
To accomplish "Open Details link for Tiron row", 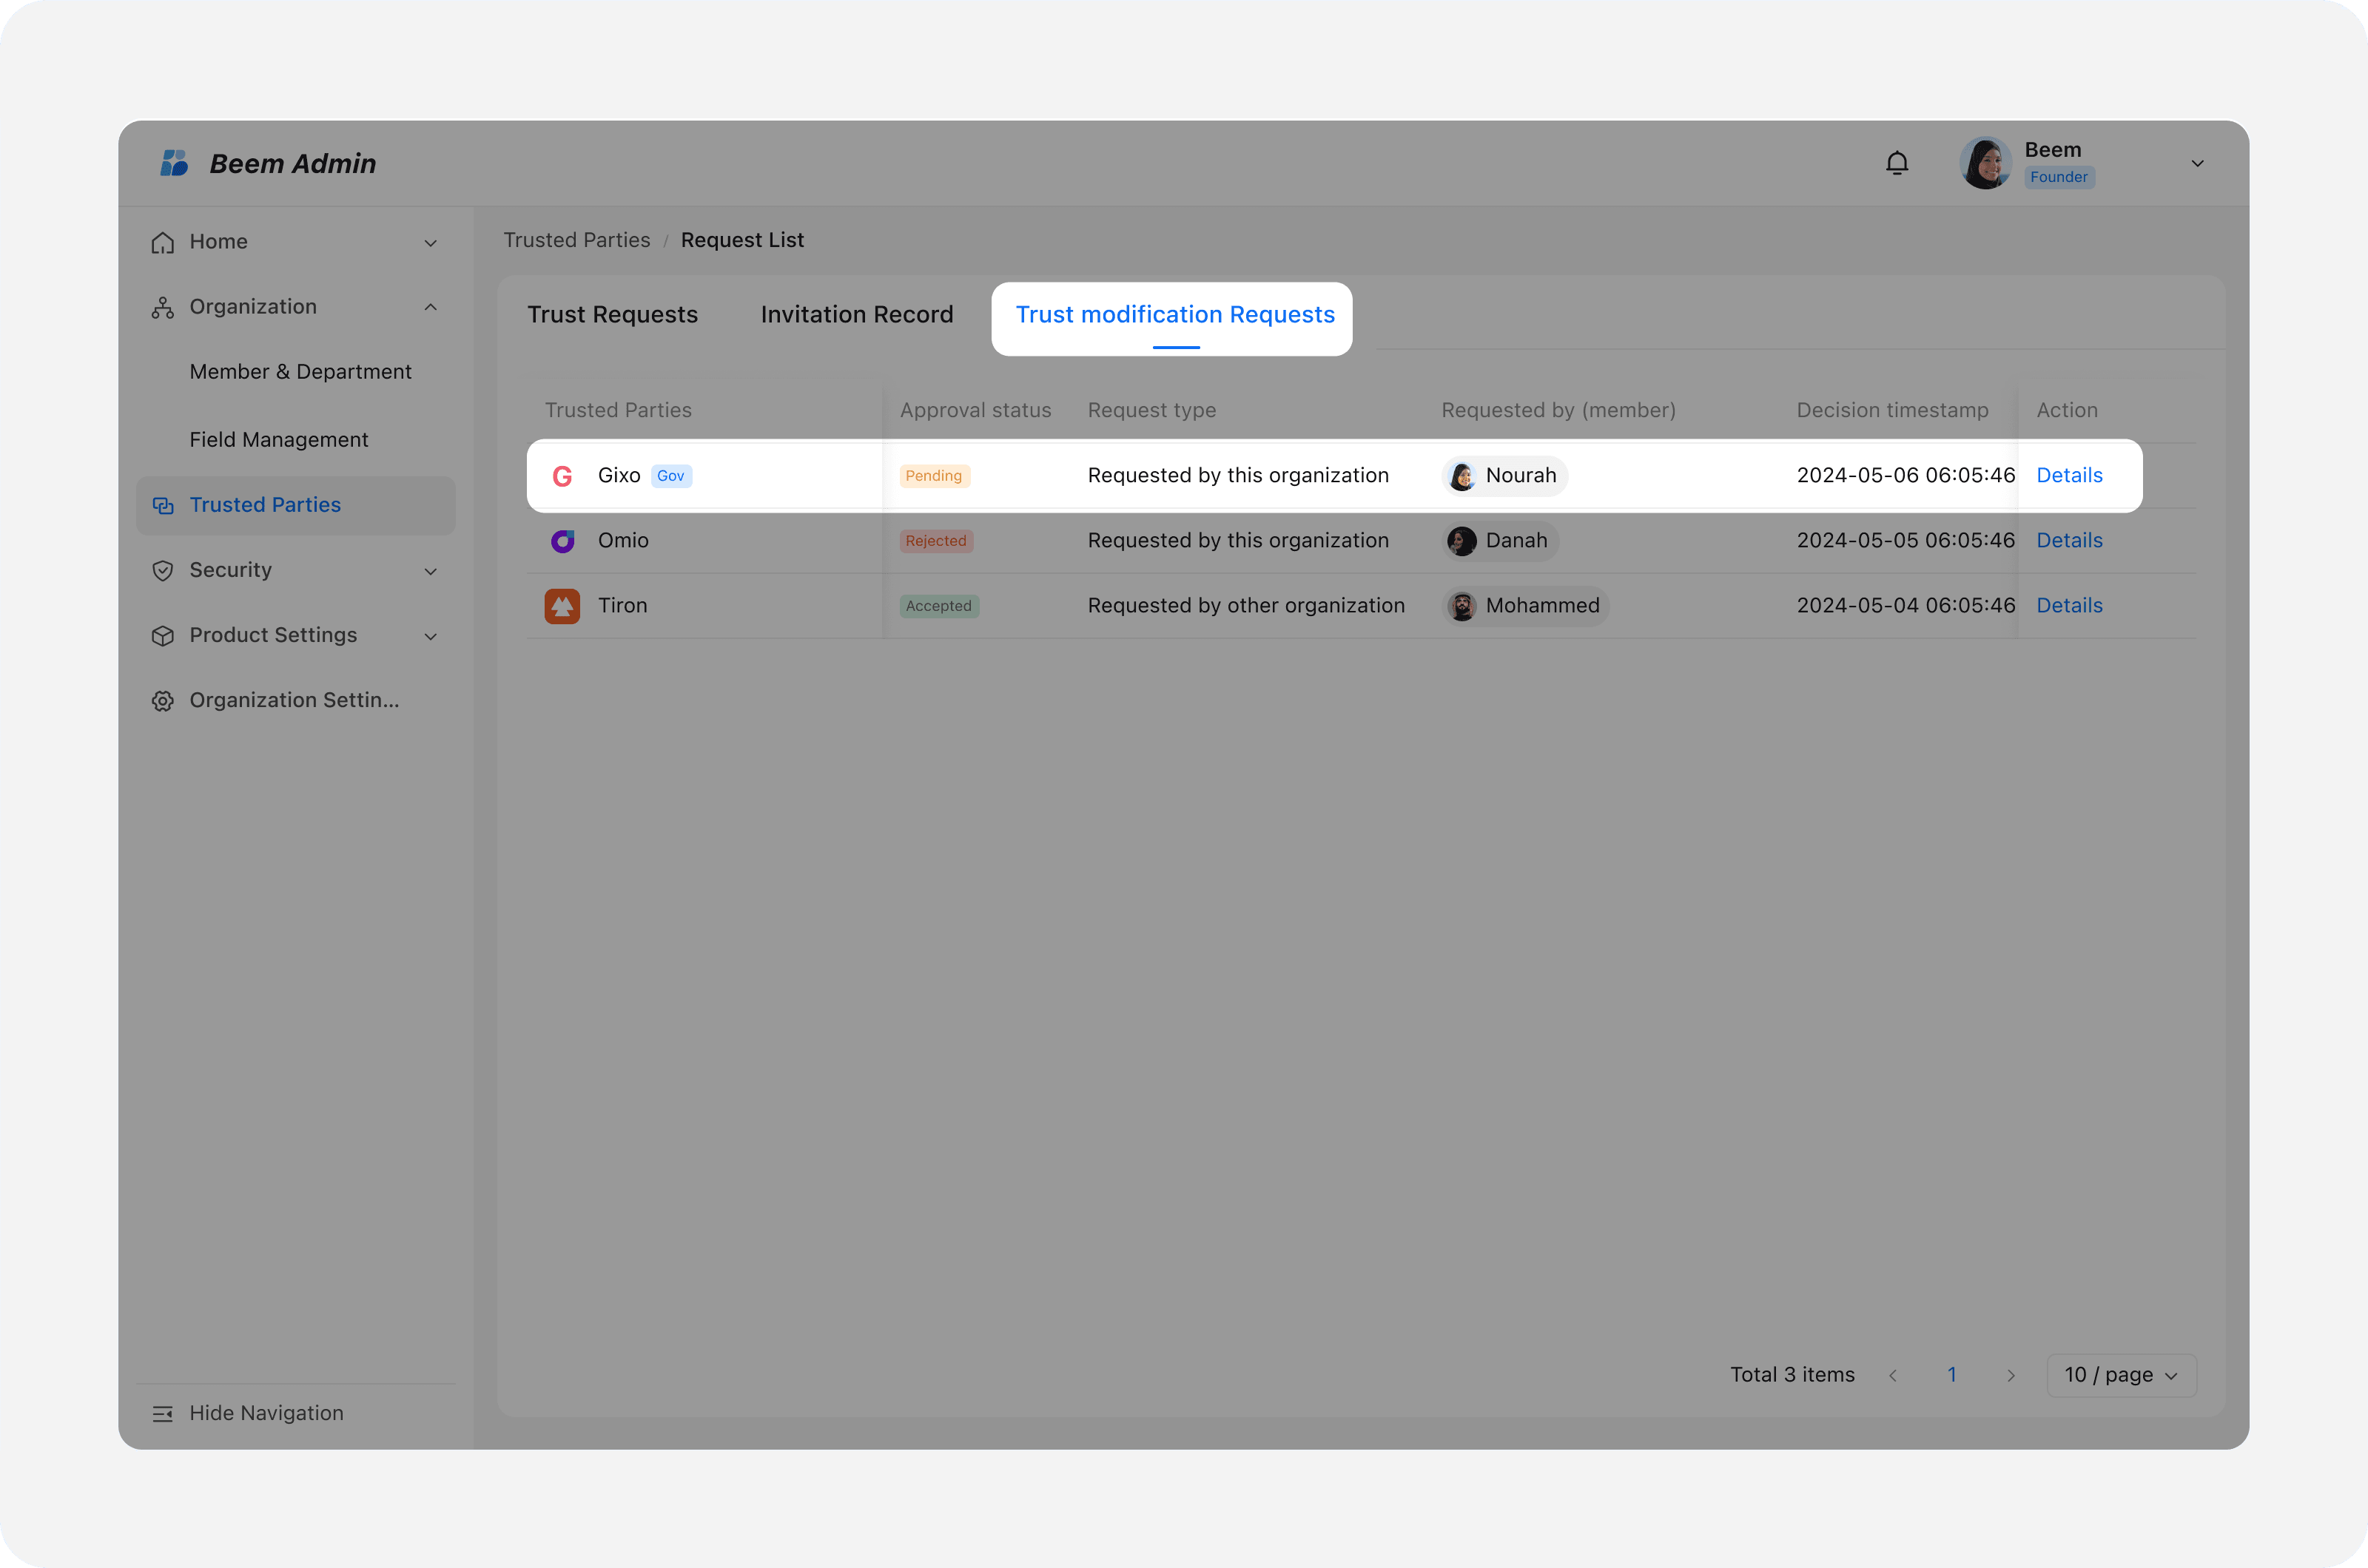I will (2069, 606).
